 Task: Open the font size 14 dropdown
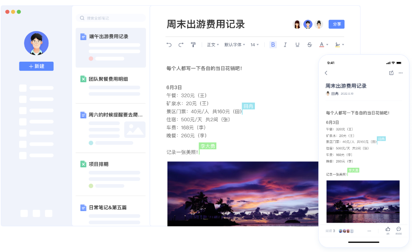pos(254,45)
